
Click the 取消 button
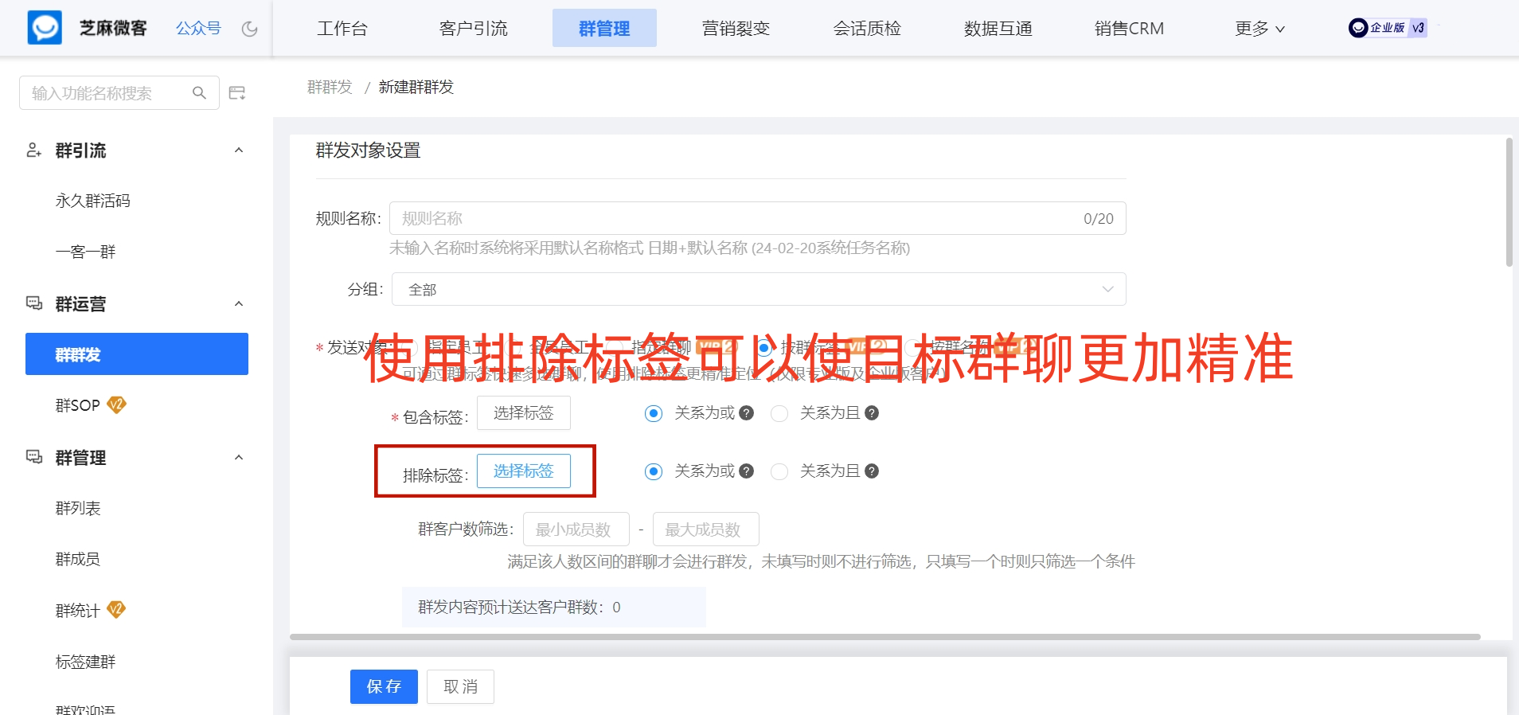(460, 686)
